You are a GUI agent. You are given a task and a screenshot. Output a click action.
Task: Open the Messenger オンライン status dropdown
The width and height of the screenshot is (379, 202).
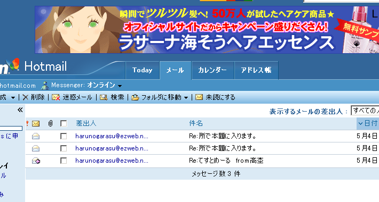120,86
